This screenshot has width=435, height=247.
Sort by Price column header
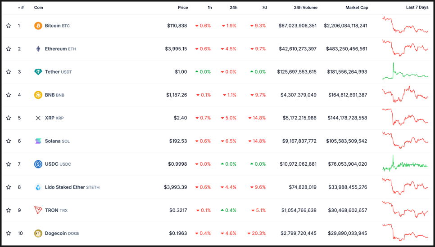tap(183, 8)
